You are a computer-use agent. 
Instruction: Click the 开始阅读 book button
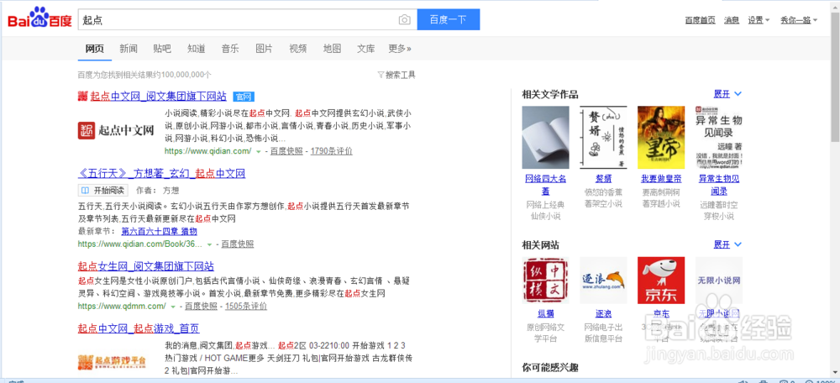pyautogui.click(x=103, y=190)
